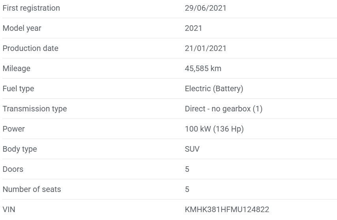Select the 29/06/2021 registration date value
The width and height of the screenshot is (337, 220).
click(205, 8)
